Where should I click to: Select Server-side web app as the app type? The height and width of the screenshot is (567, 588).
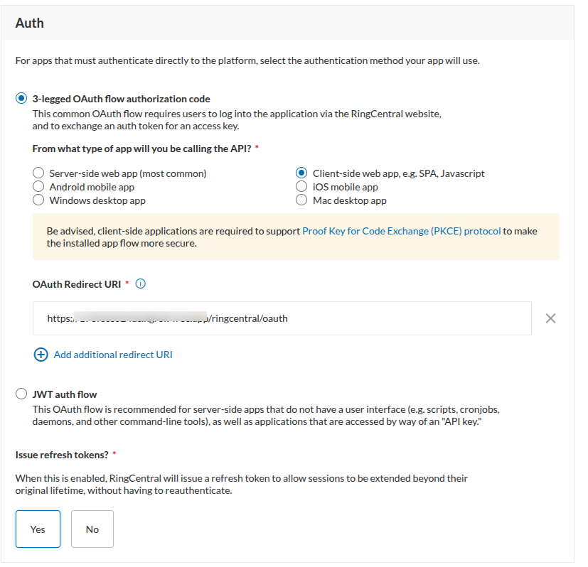pyautogui.click(x=38, y=173)
